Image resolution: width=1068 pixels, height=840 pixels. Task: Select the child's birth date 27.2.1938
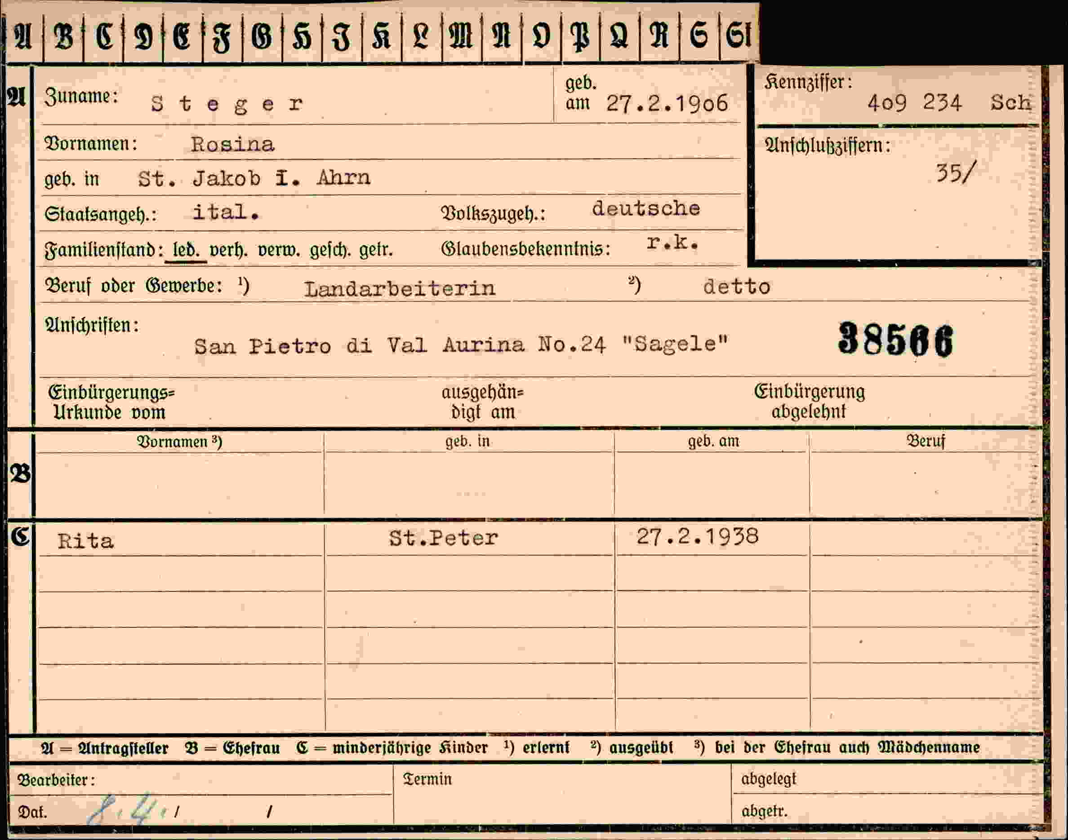(x=698, y=536)
